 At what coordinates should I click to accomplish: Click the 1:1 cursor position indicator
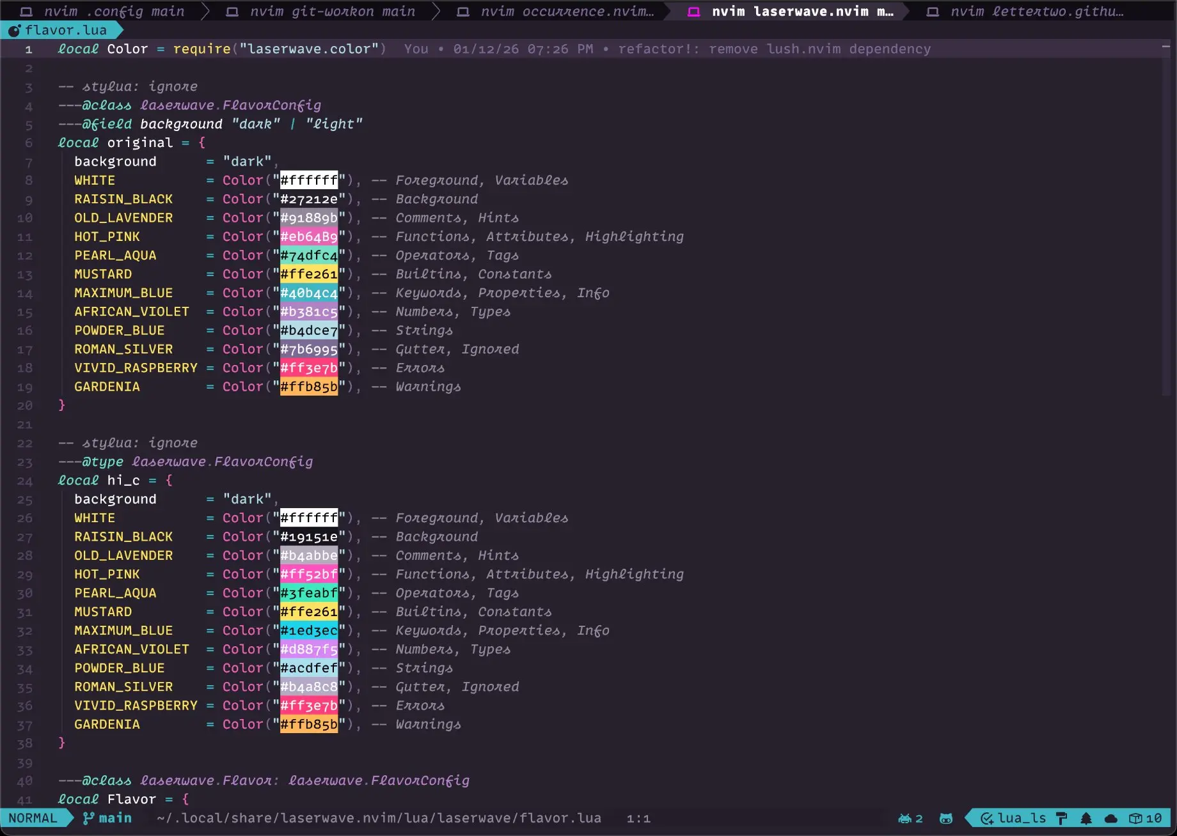click(638, 818)
